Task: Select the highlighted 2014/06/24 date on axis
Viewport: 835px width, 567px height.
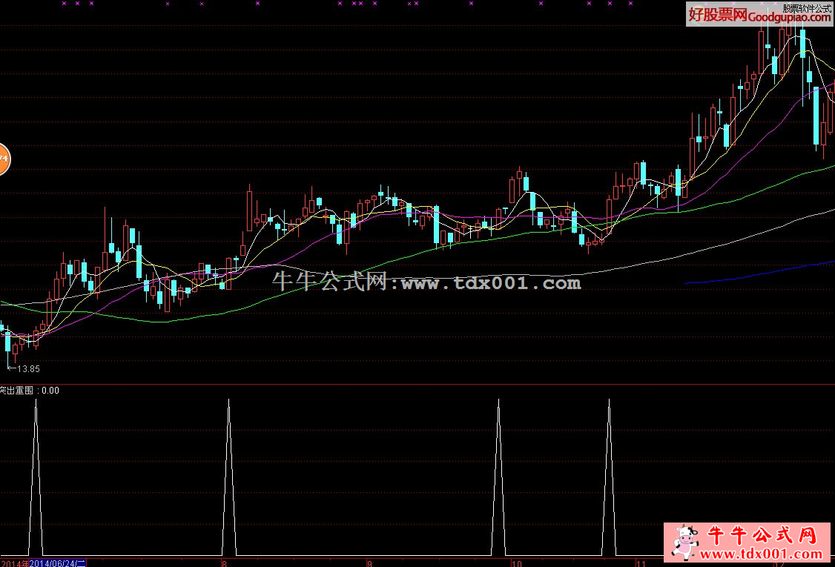Action: coord(58,563)
